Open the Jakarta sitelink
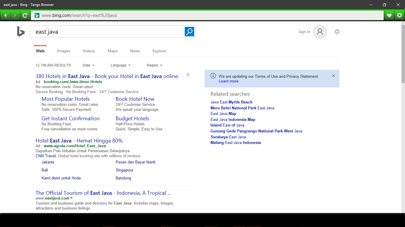The height and width of the screenshot is (227, 405). tap(48, 162)
